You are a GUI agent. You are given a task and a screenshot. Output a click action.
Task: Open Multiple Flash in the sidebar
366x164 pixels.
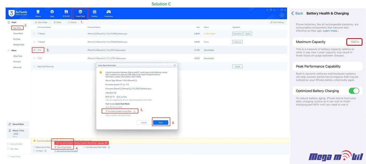(x=19, y=45)
